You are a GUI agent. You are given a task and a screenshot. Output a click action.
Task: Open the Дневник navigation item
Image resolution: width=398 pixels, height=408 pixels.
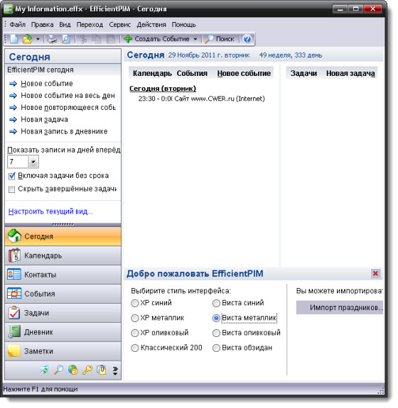63,332
